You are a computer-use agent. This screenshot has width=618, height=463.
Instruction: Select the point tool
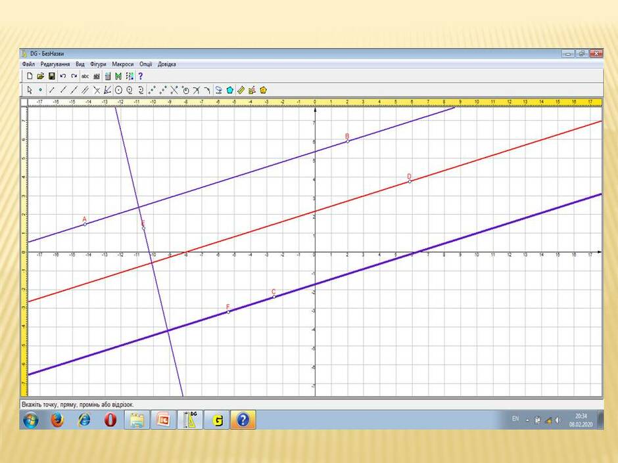[x=40, y=90]
